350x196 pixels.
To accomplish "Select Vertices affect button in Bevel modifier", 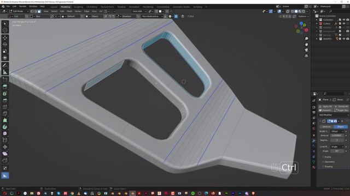I will tap(326, 127).
